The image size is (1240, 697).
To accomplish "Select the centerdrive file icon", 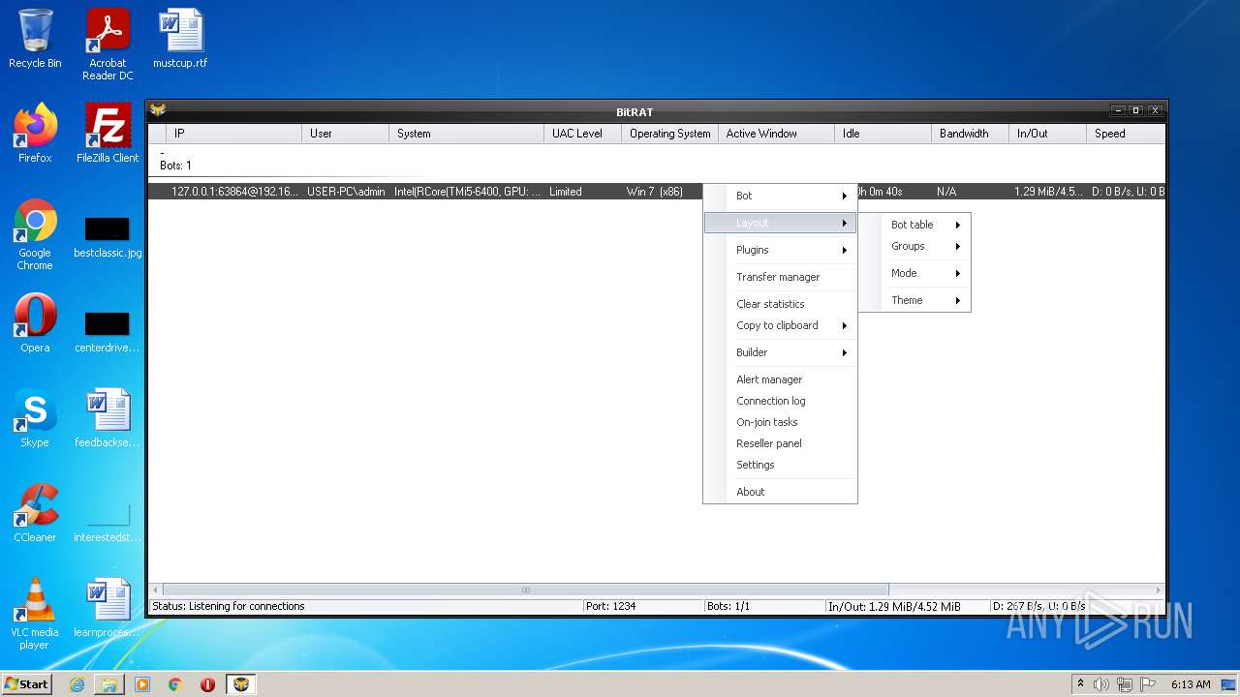I will coord(108,333).
